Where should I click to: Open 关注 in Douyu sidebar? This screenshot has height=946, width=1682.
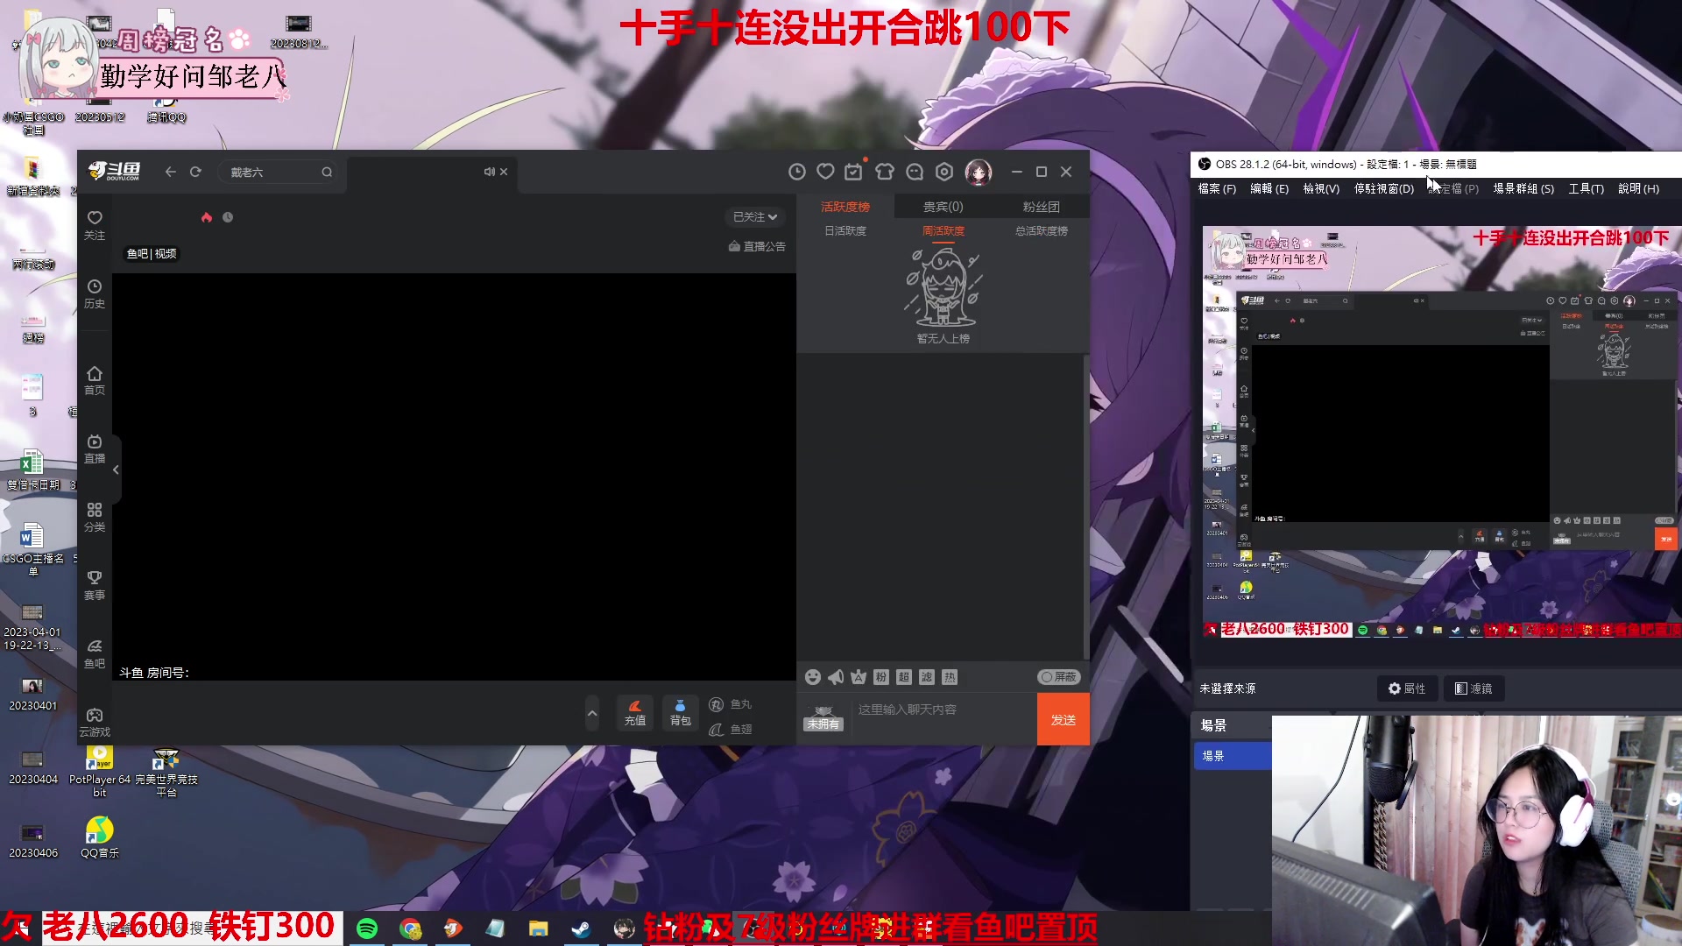click(95, 225)
